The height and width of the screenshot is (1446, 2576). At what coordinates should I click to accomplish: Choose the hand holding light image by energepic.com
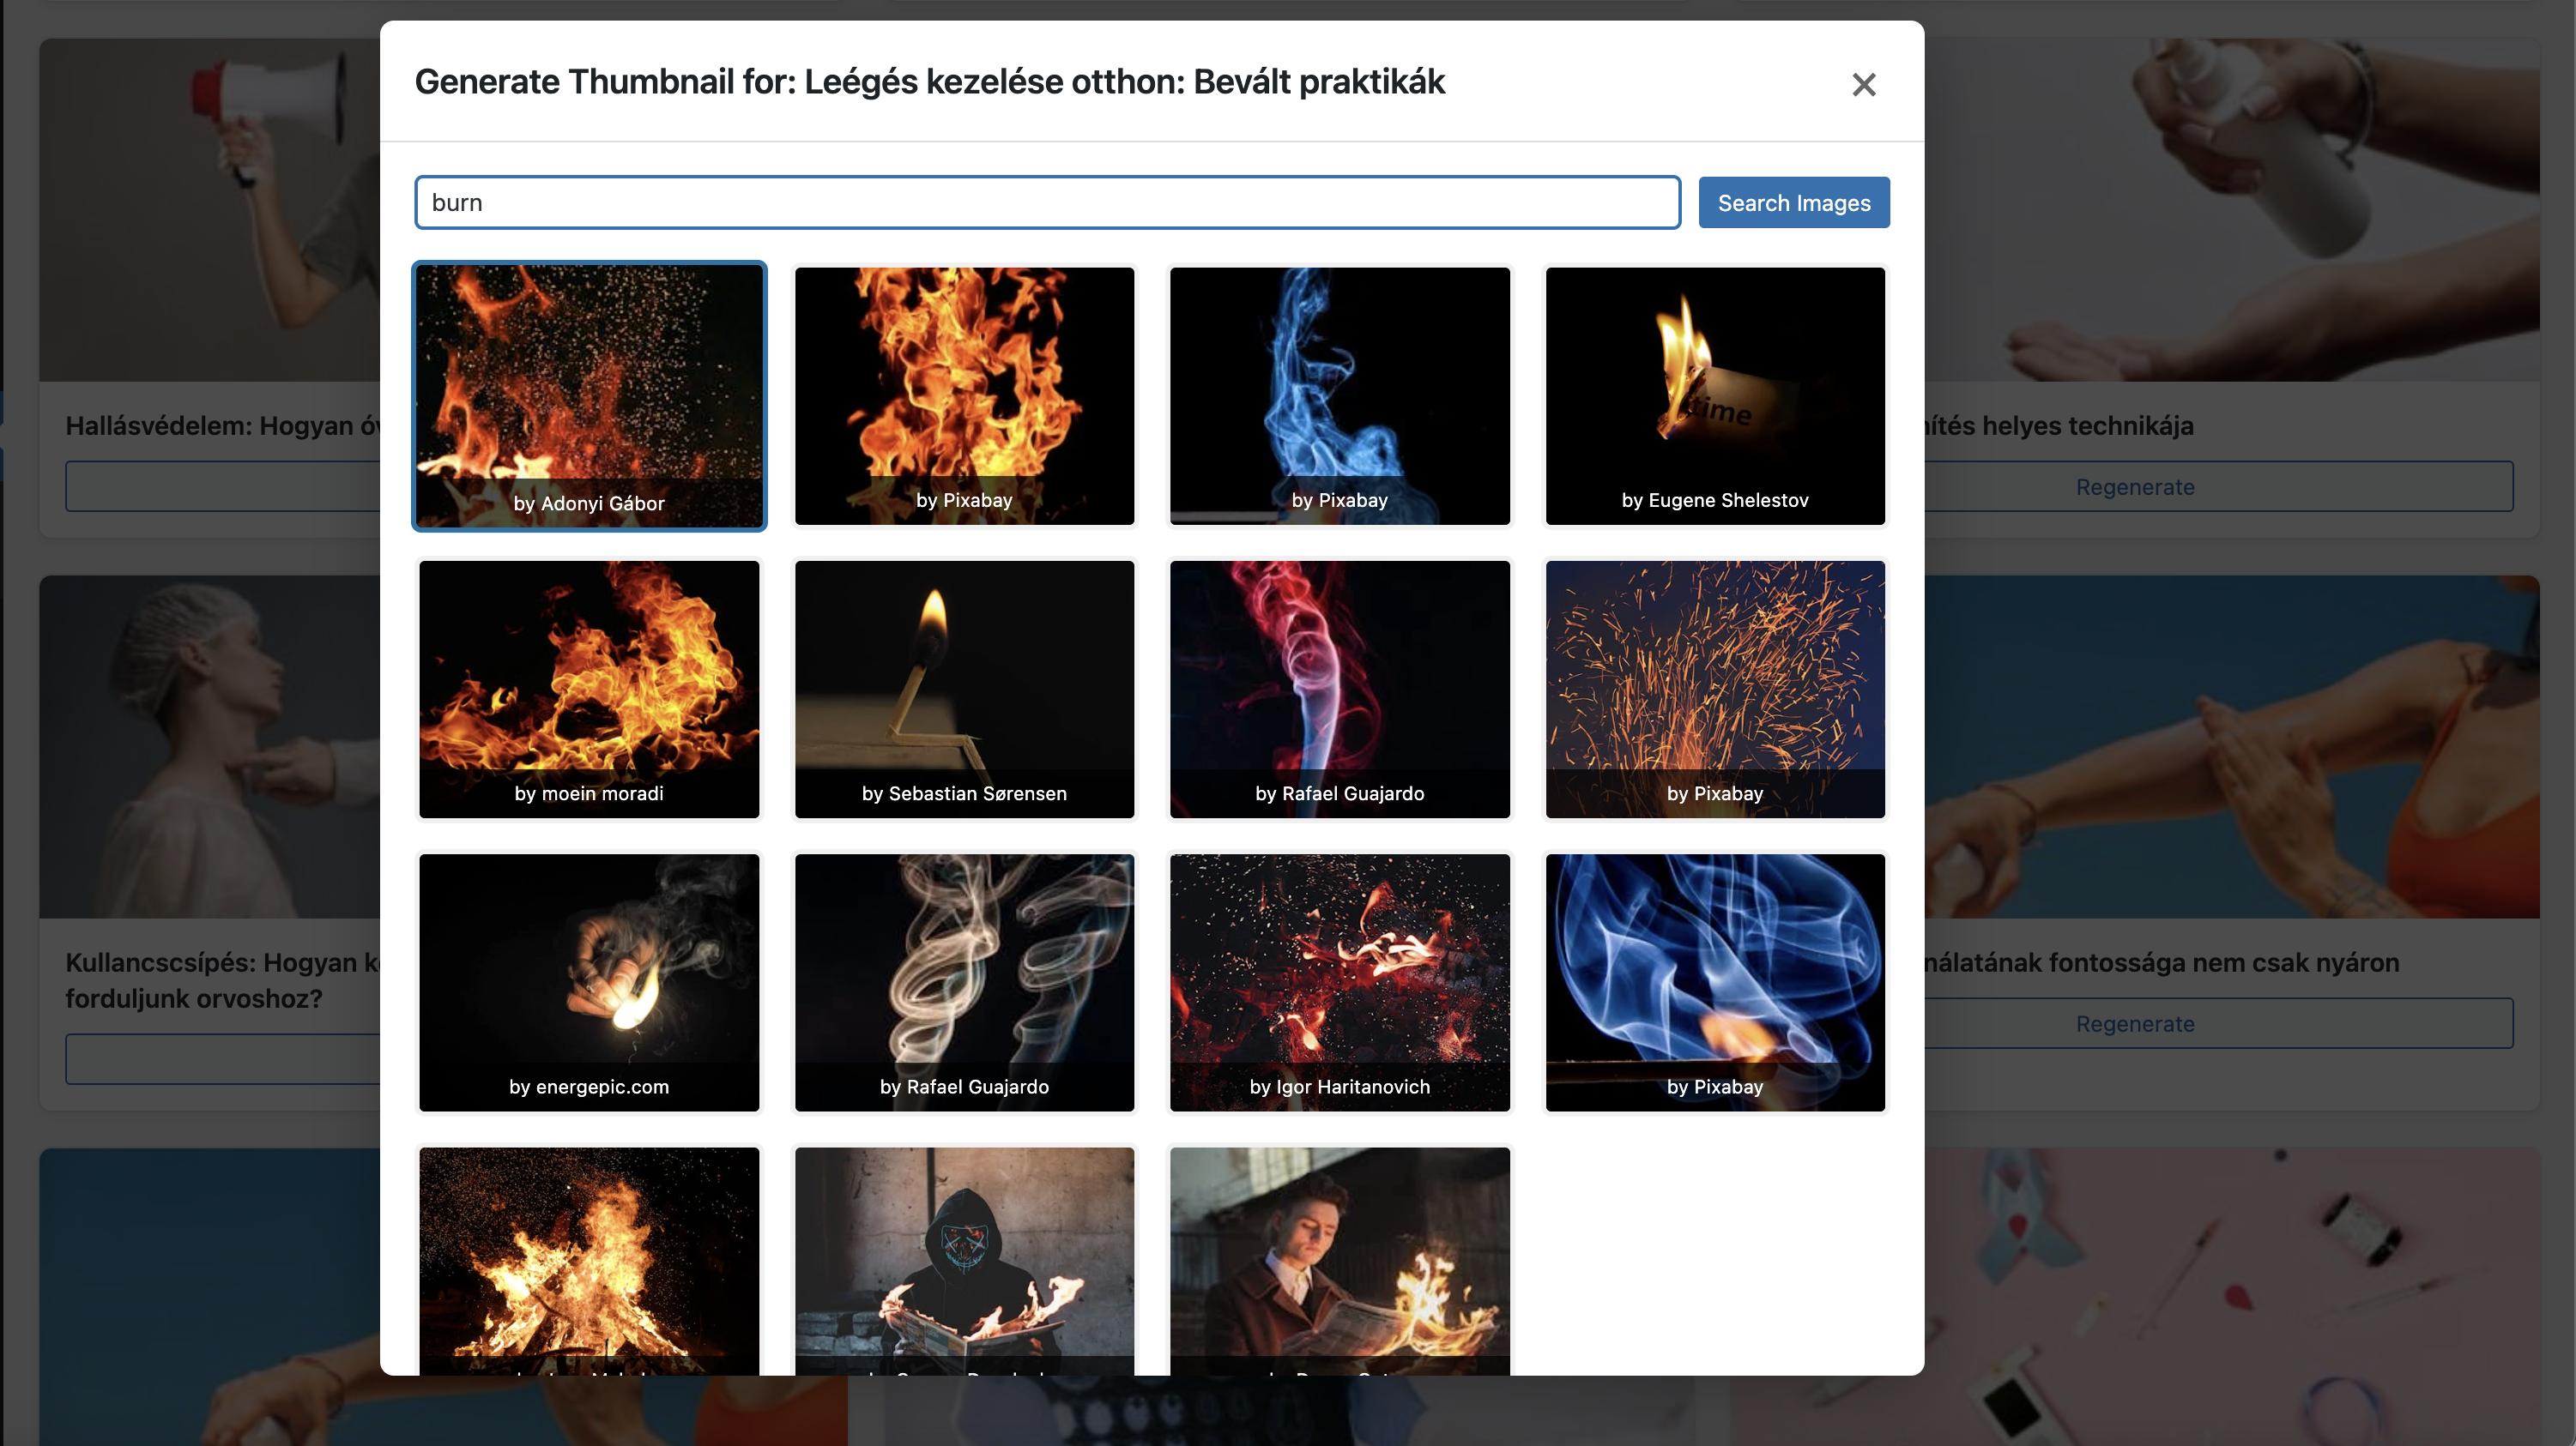pyautogui.click(x=589, y=982)
